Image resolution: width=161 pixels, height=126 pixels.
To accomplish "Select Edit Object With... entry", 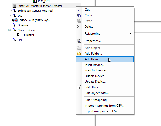I will point(105,93).
